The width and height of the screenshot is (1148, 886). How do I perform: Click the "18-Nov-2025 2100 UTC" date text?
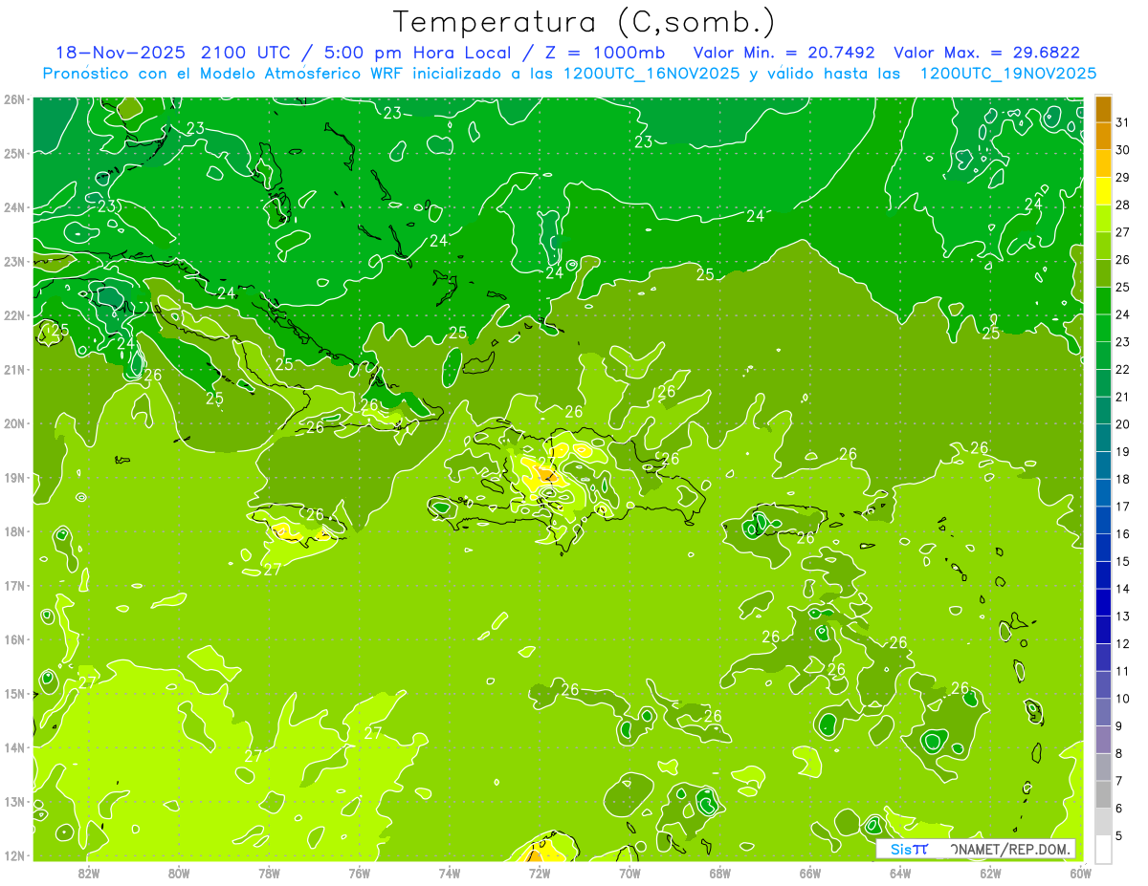(171, 53)
